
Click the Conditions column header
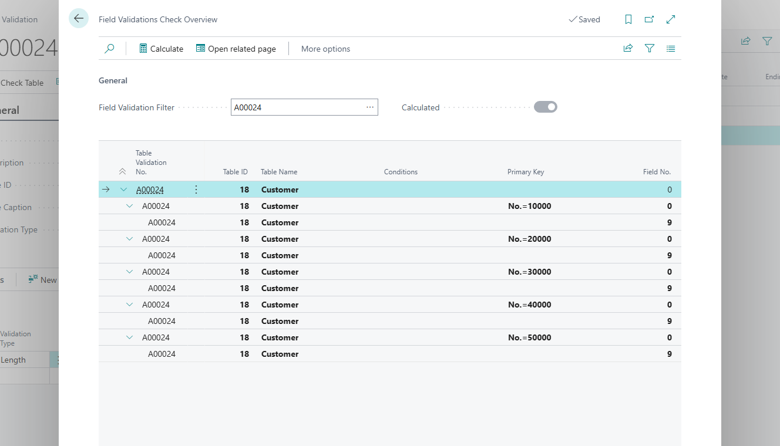pyautogui.click(x=401, y=172)
